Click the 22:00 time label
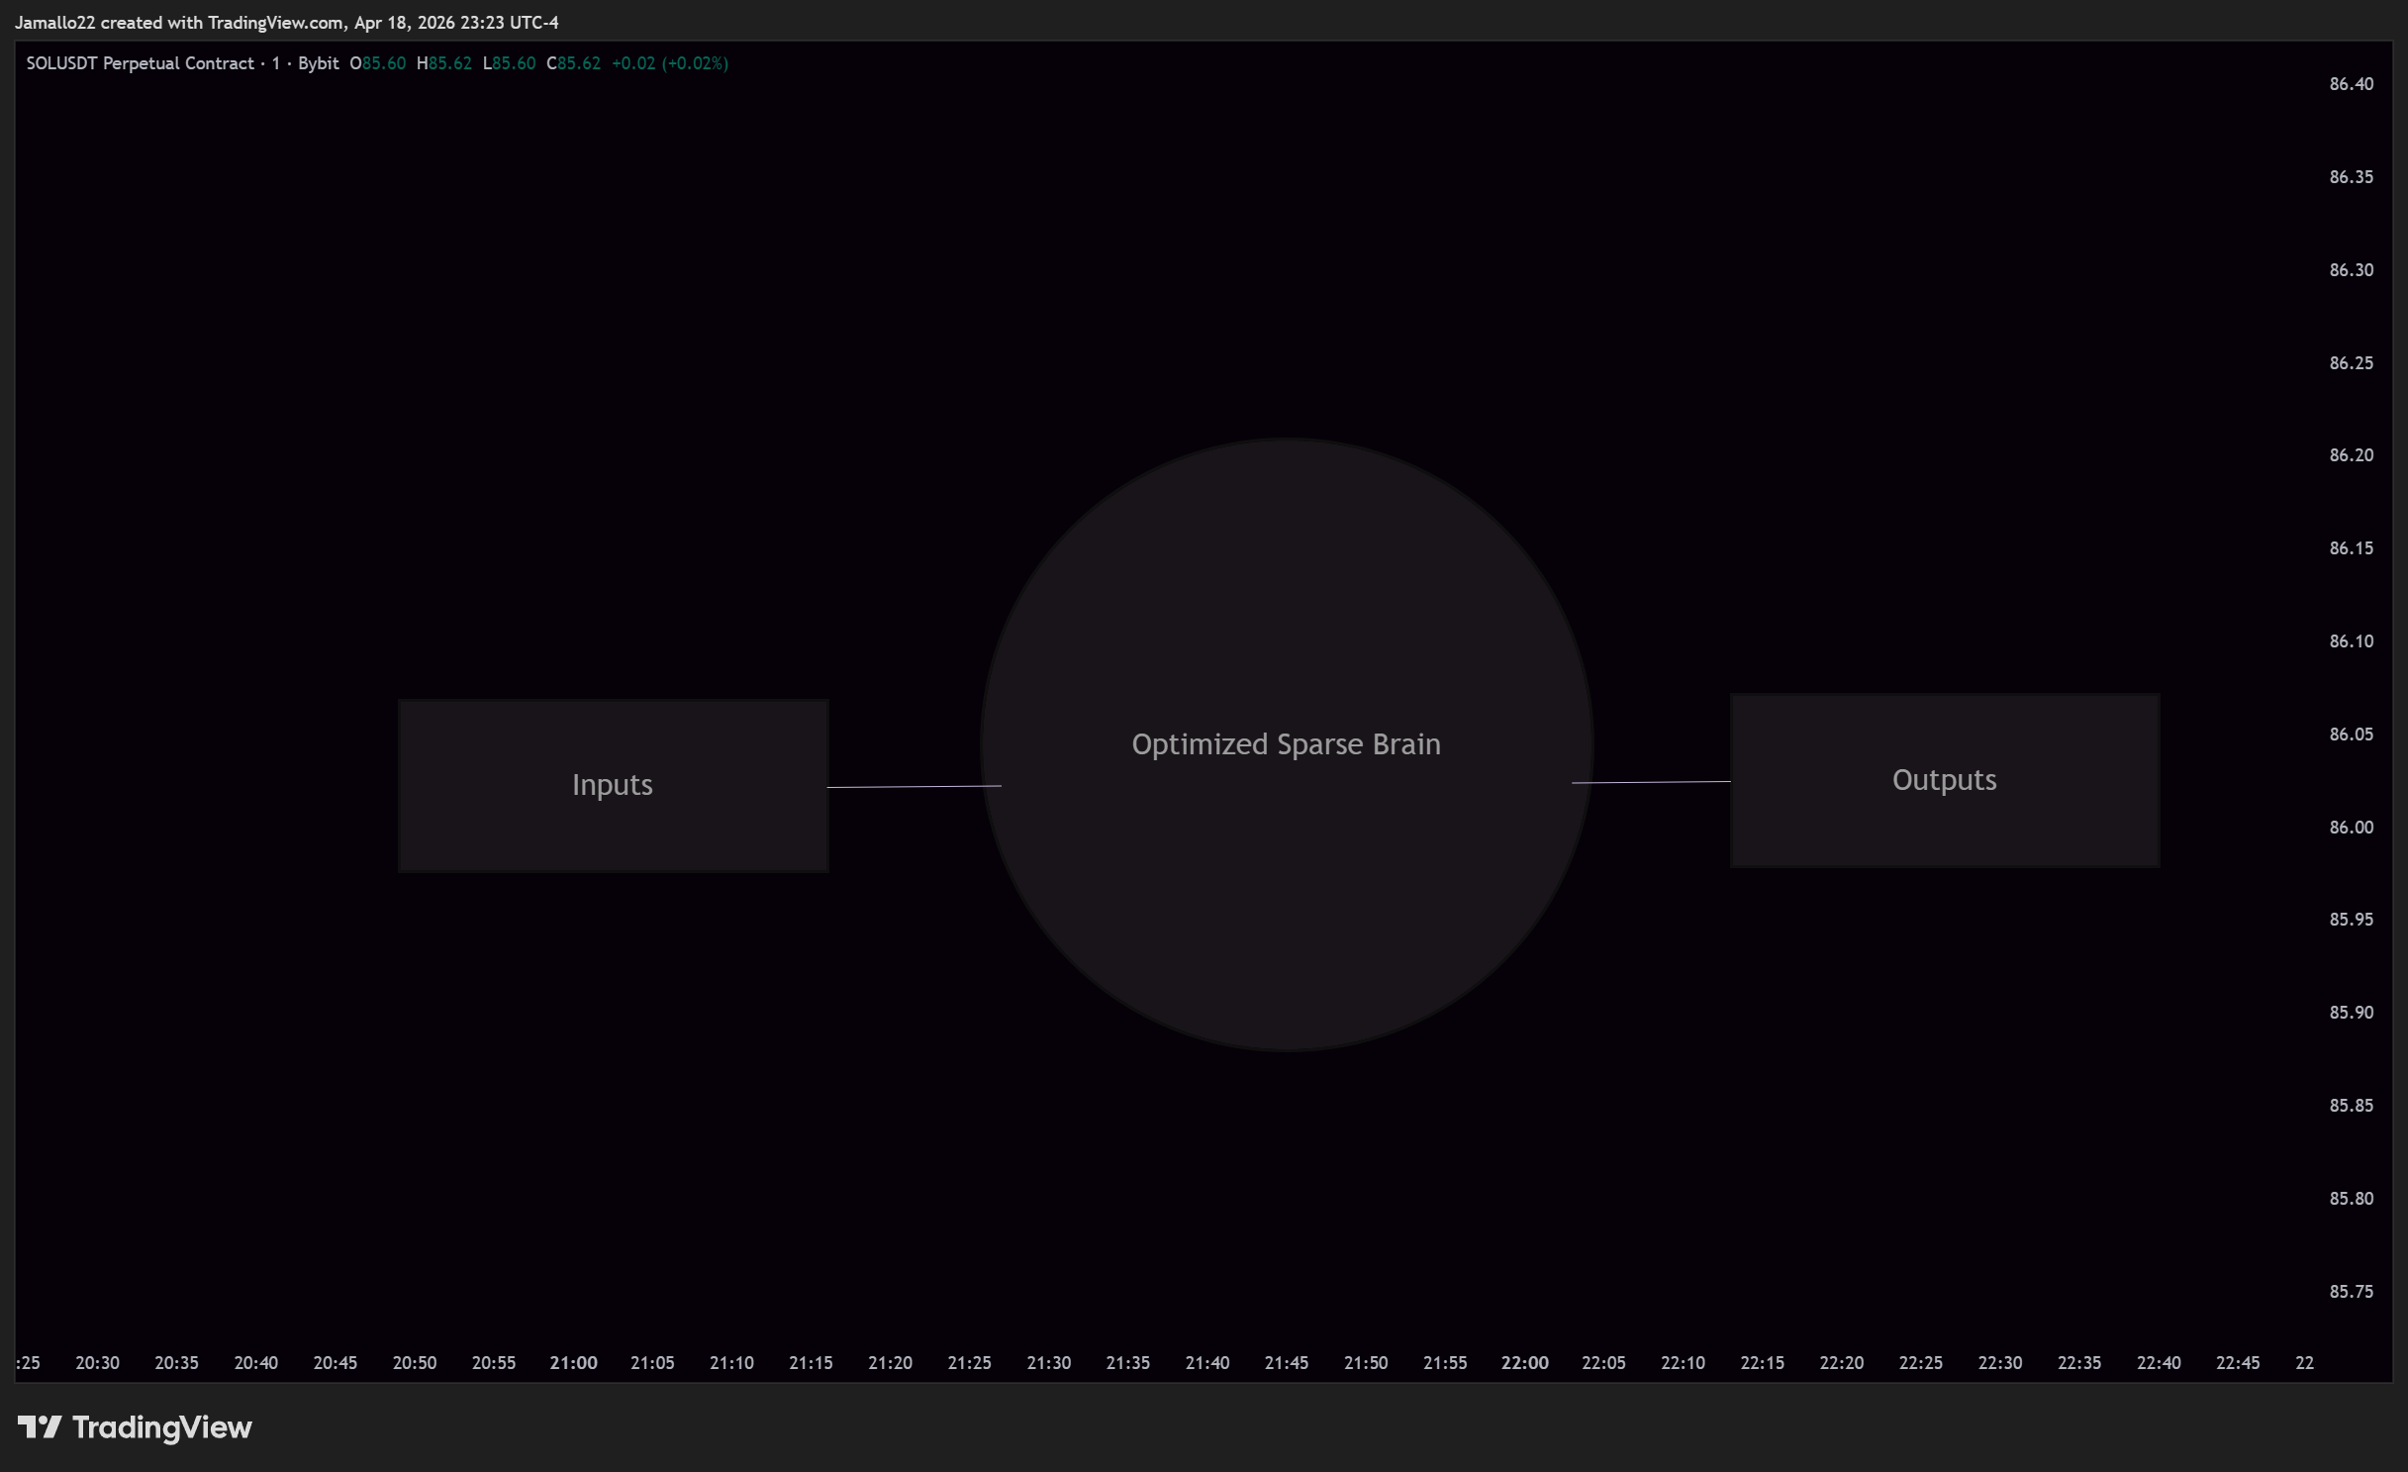 coord(1524,1363)
